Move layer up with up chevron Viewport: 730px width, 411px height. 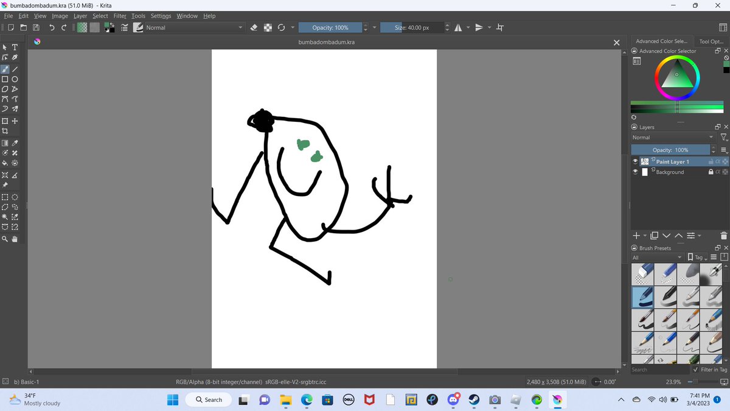[x=678, y=236]
